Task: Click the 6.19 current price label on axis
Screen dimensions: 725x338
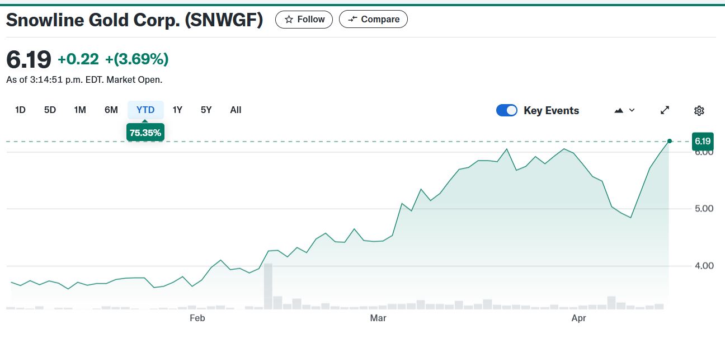Action: (x=703, y=141)
